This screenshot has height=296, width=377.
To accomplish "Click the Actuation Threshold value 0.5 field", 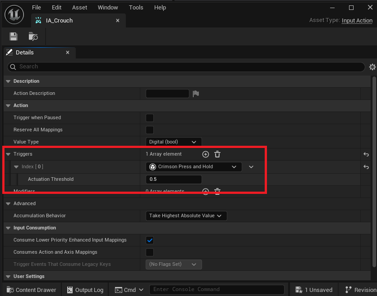I will pyautogui.click(x=174, y=179).
